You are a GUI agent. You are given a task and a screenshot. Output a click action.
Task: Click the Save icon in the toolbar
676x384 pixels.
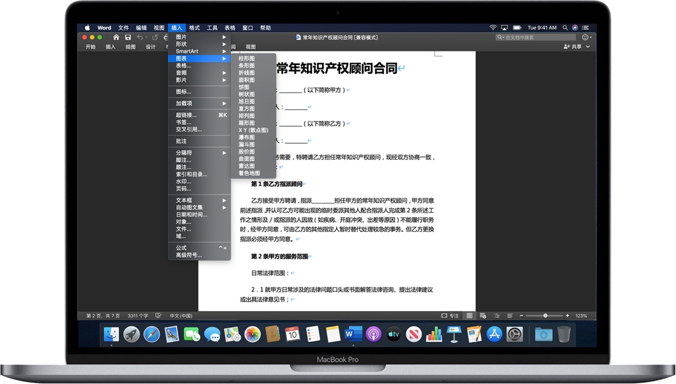[128, 37]
